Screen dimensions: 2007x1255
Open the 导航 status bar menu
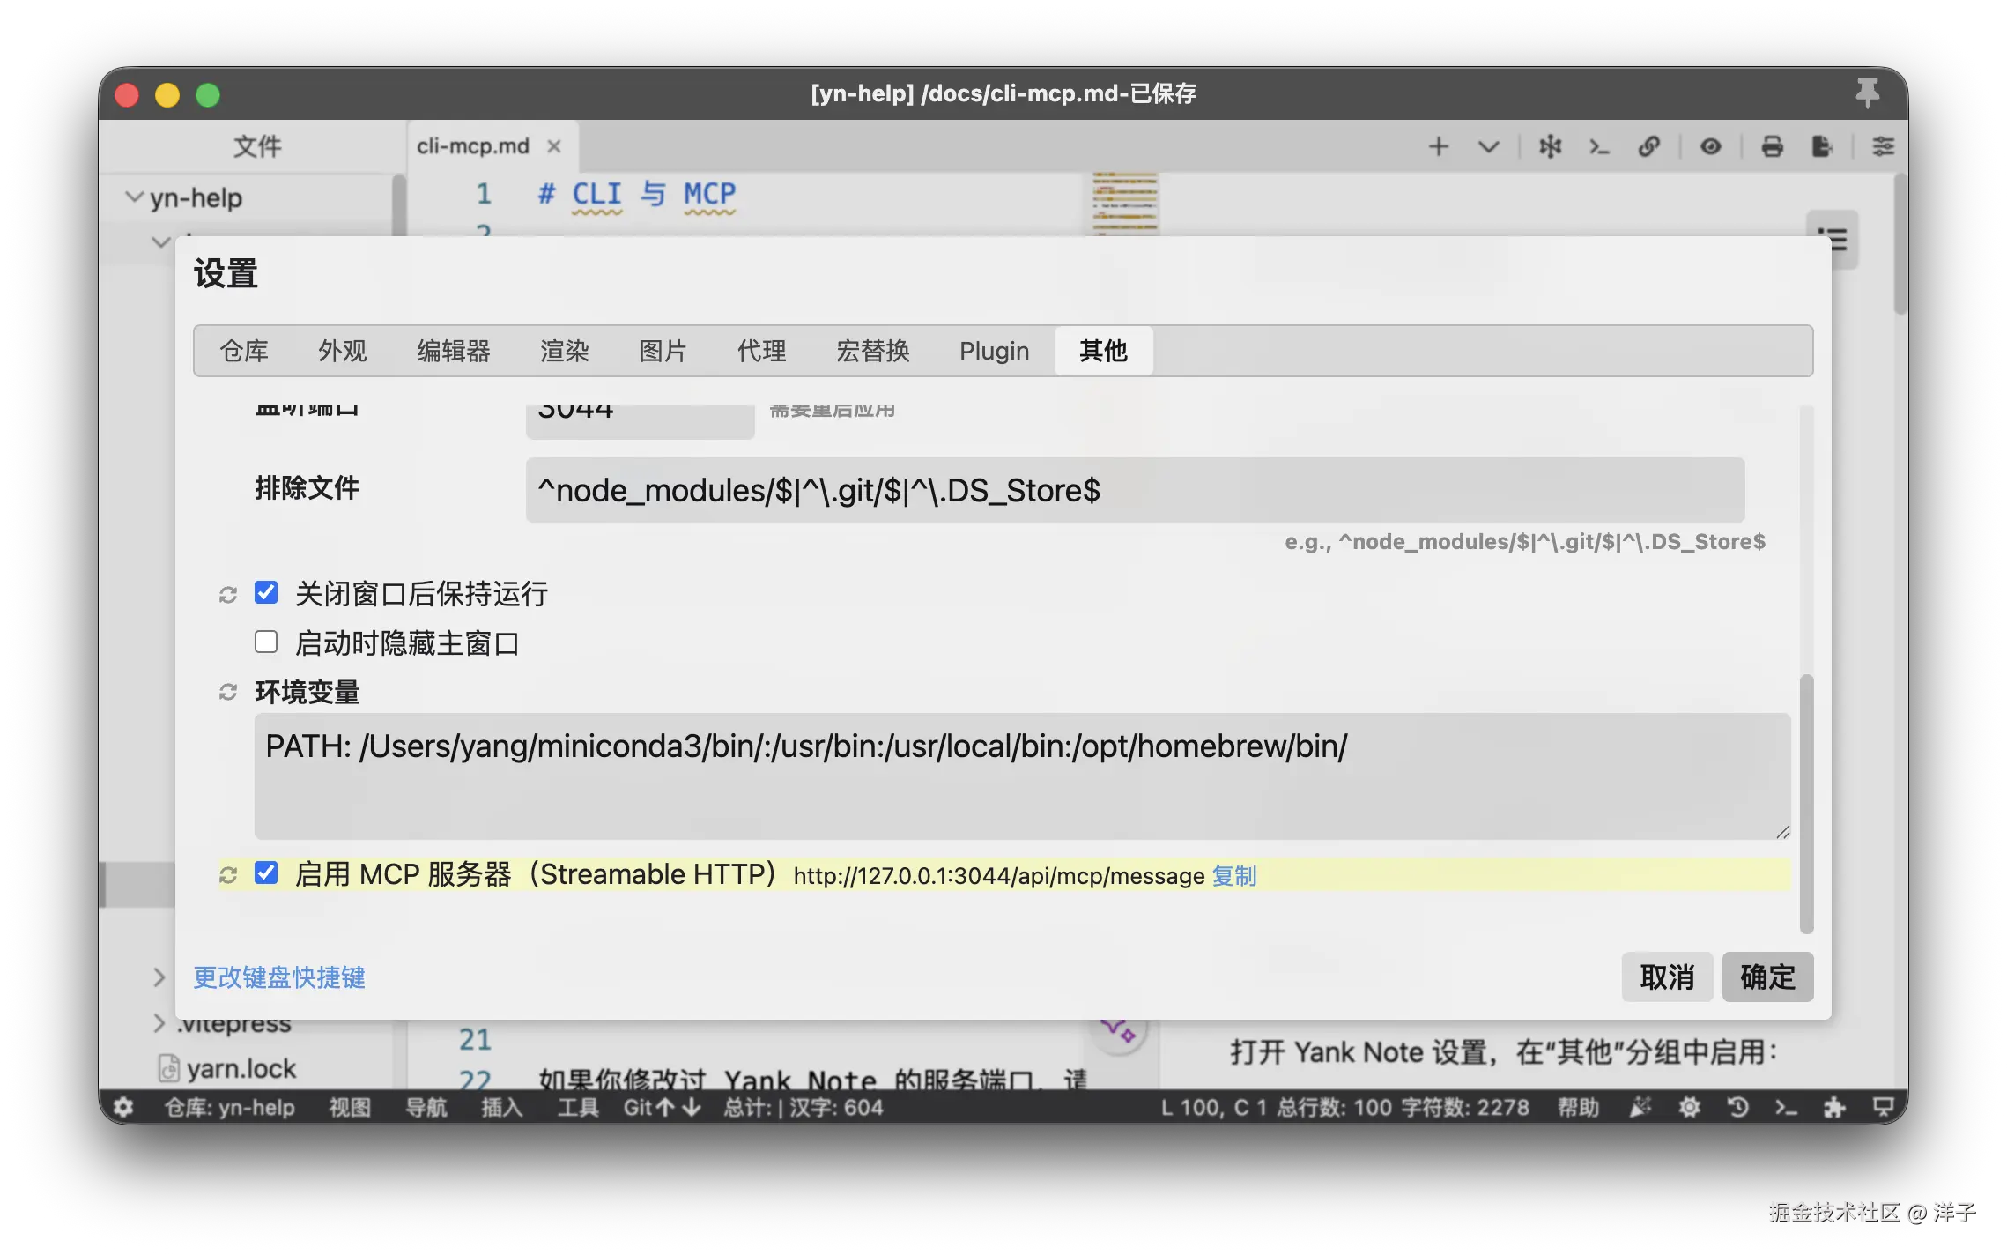pos(426,1107)
